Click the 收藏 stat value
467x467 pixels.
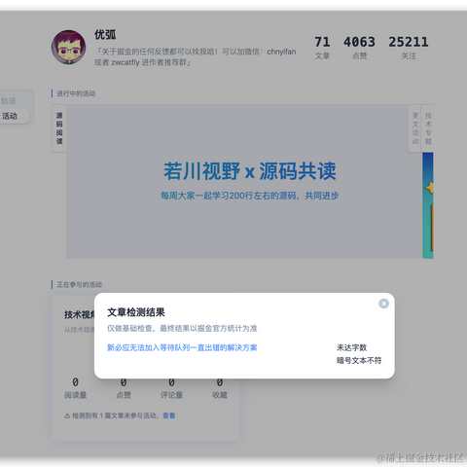pyautogui.click(x=220, y=382)
